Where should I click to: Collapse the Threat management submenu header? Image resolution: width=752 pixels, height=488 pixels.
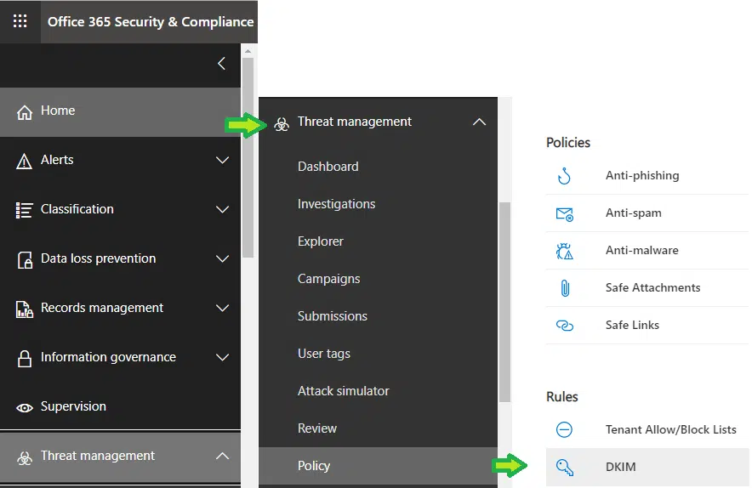click(479, 122)
